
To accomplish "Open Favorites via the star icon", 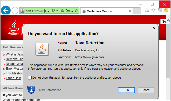I will [x=153, y=11].
